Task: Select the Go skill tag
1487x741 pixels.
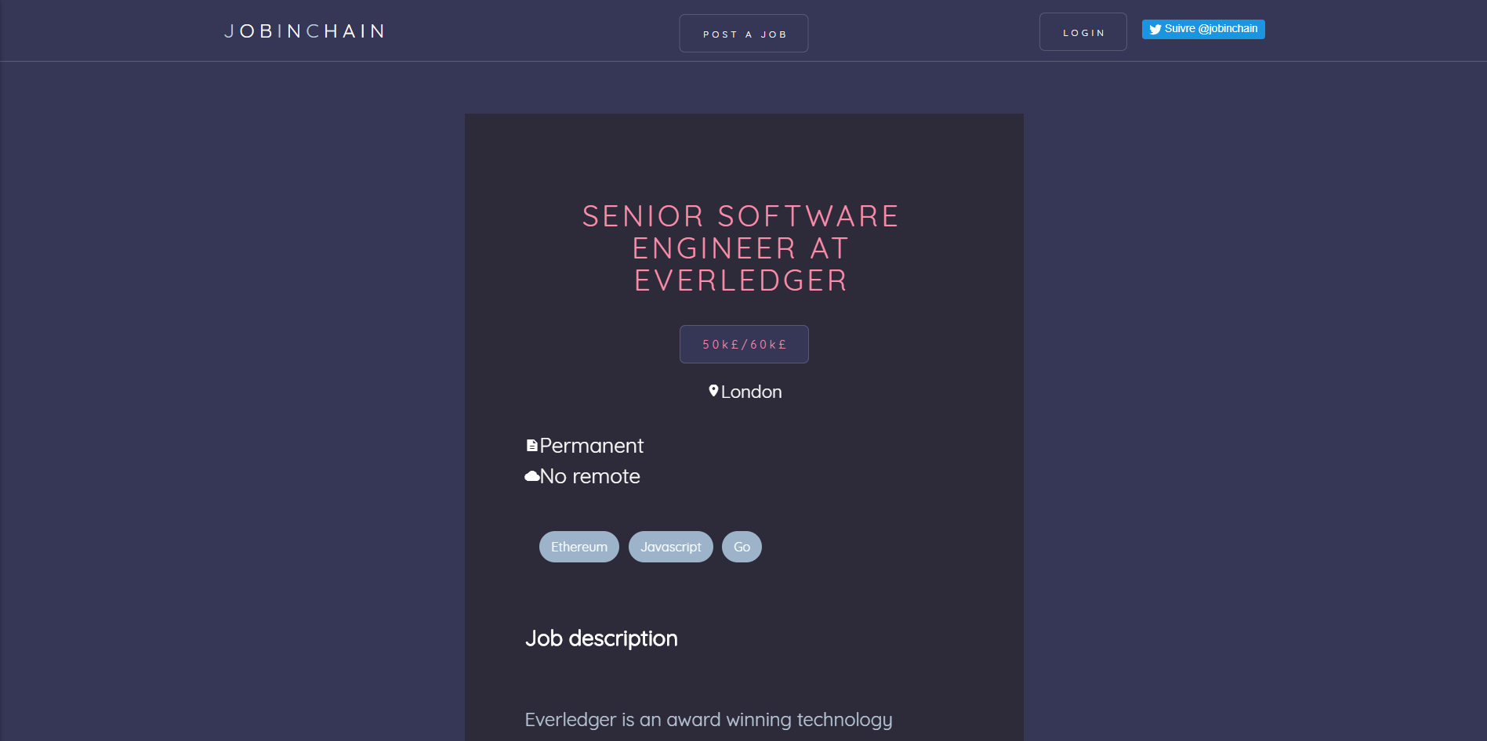Action: click(x=742, y=547)
